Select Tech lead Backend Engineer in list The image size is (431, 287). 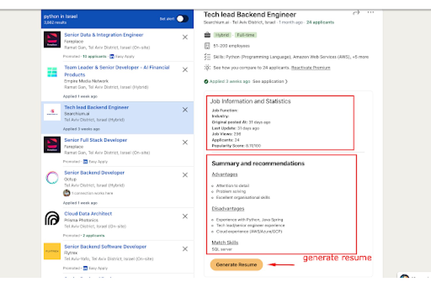pos(97,107)
